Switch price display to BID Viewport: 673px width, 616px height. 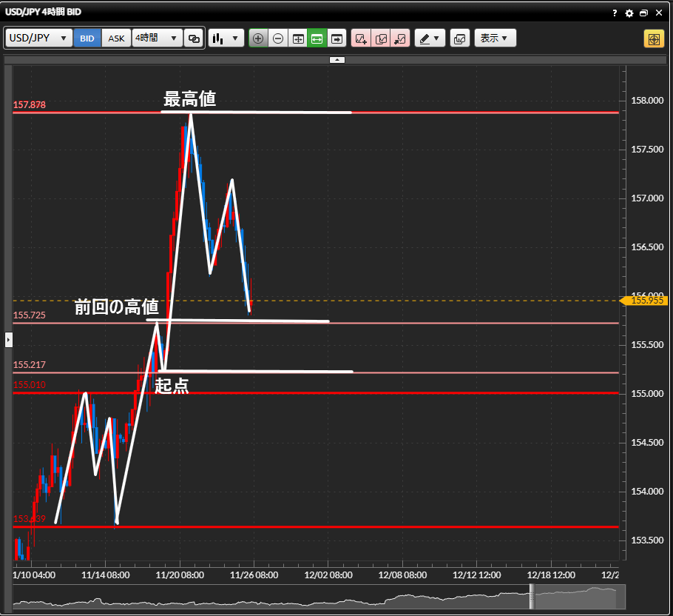(87, 38)
